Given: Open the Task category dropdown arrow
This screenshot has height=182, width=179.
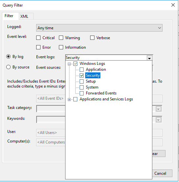Looking at the screenshot, I should pyautogui.click(x=159, y=109).
